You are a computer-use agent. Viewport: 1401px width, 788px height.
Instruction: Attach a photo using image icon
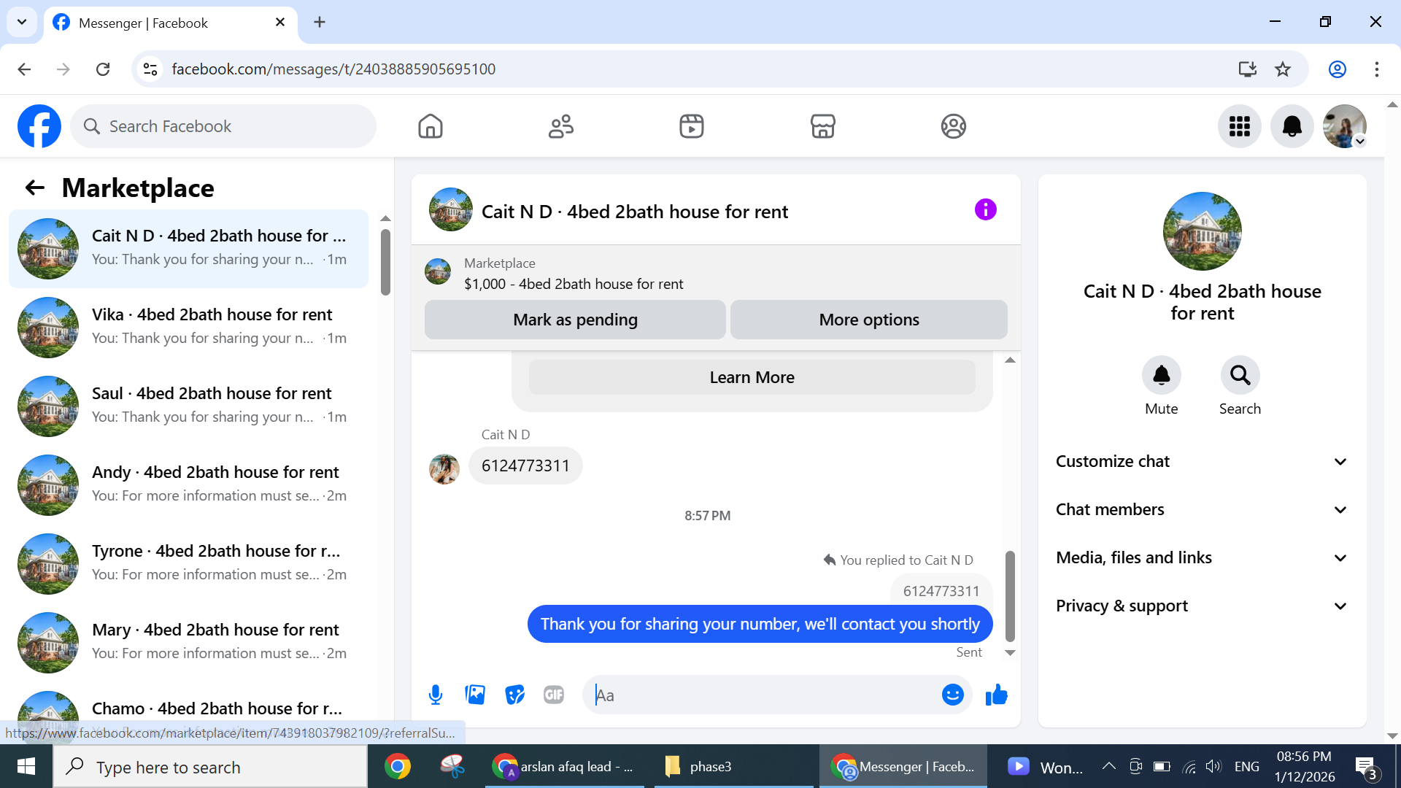tap(475, 695)
